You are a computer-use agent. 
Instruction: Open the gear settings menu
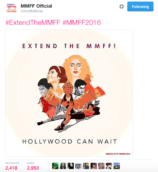point(121,6)
